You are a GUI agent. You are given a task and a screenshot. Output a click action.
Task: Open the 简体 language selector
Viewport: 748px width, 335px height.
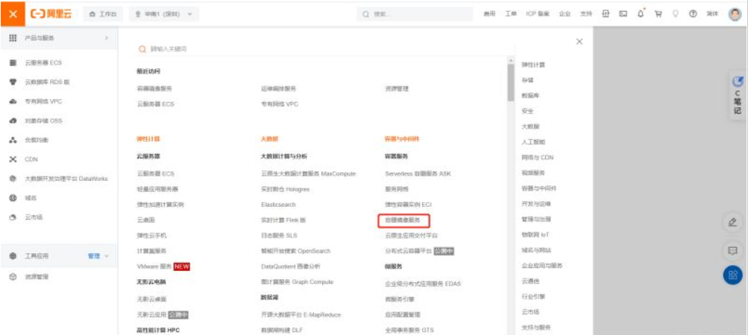pos(712,14)
